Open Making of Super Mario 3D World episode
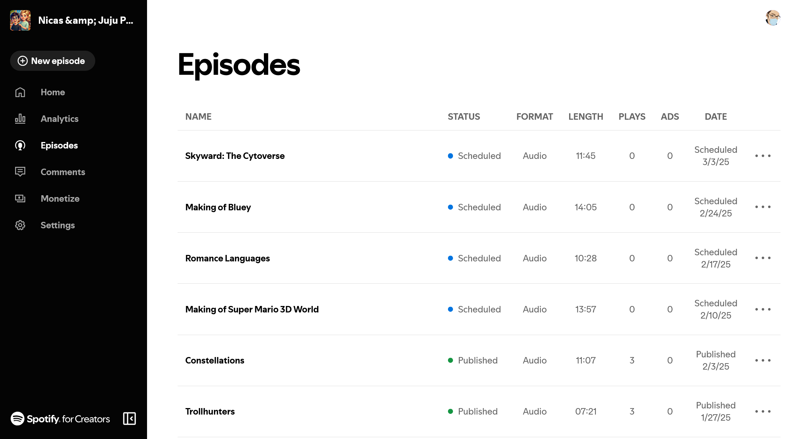This screenshot has height=439, width=810. point(252,309)
